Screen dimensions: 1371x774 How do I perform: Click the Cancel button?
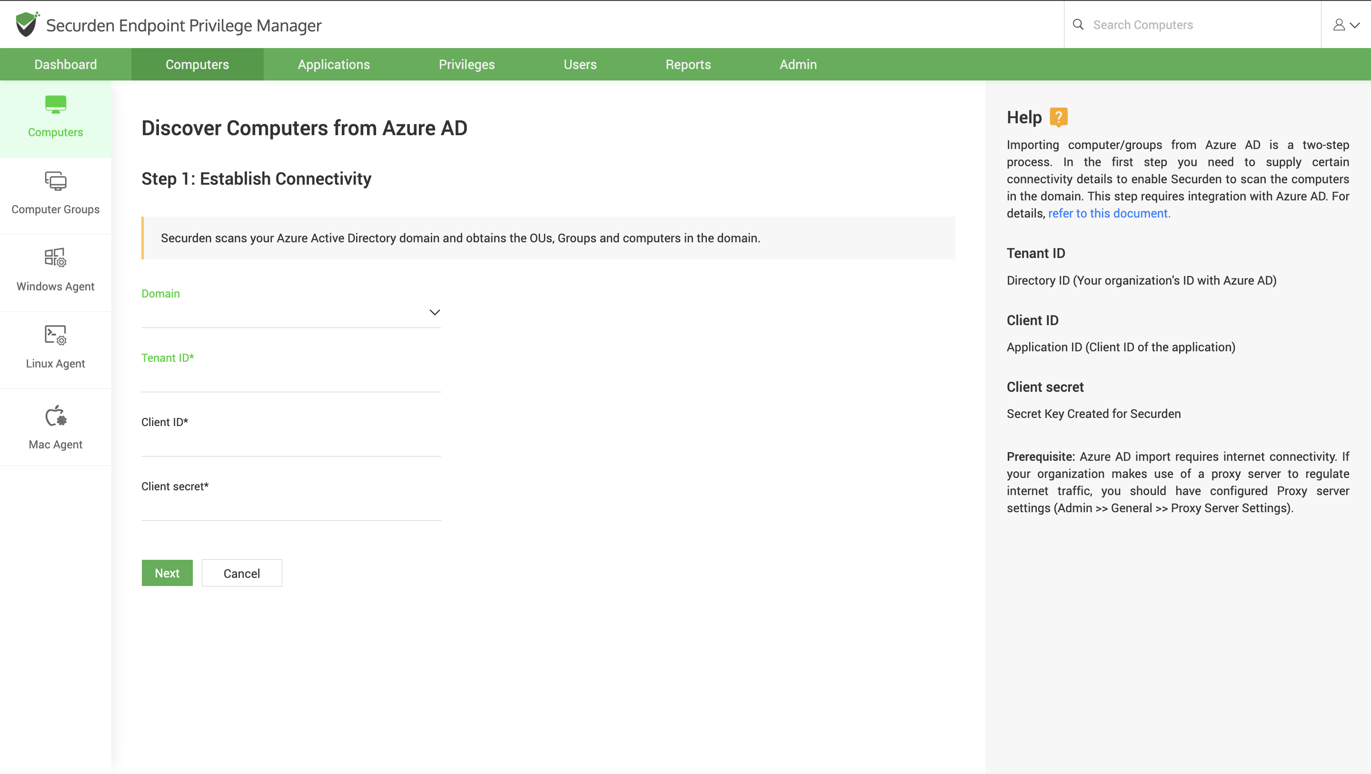click(x=242, y=573)
